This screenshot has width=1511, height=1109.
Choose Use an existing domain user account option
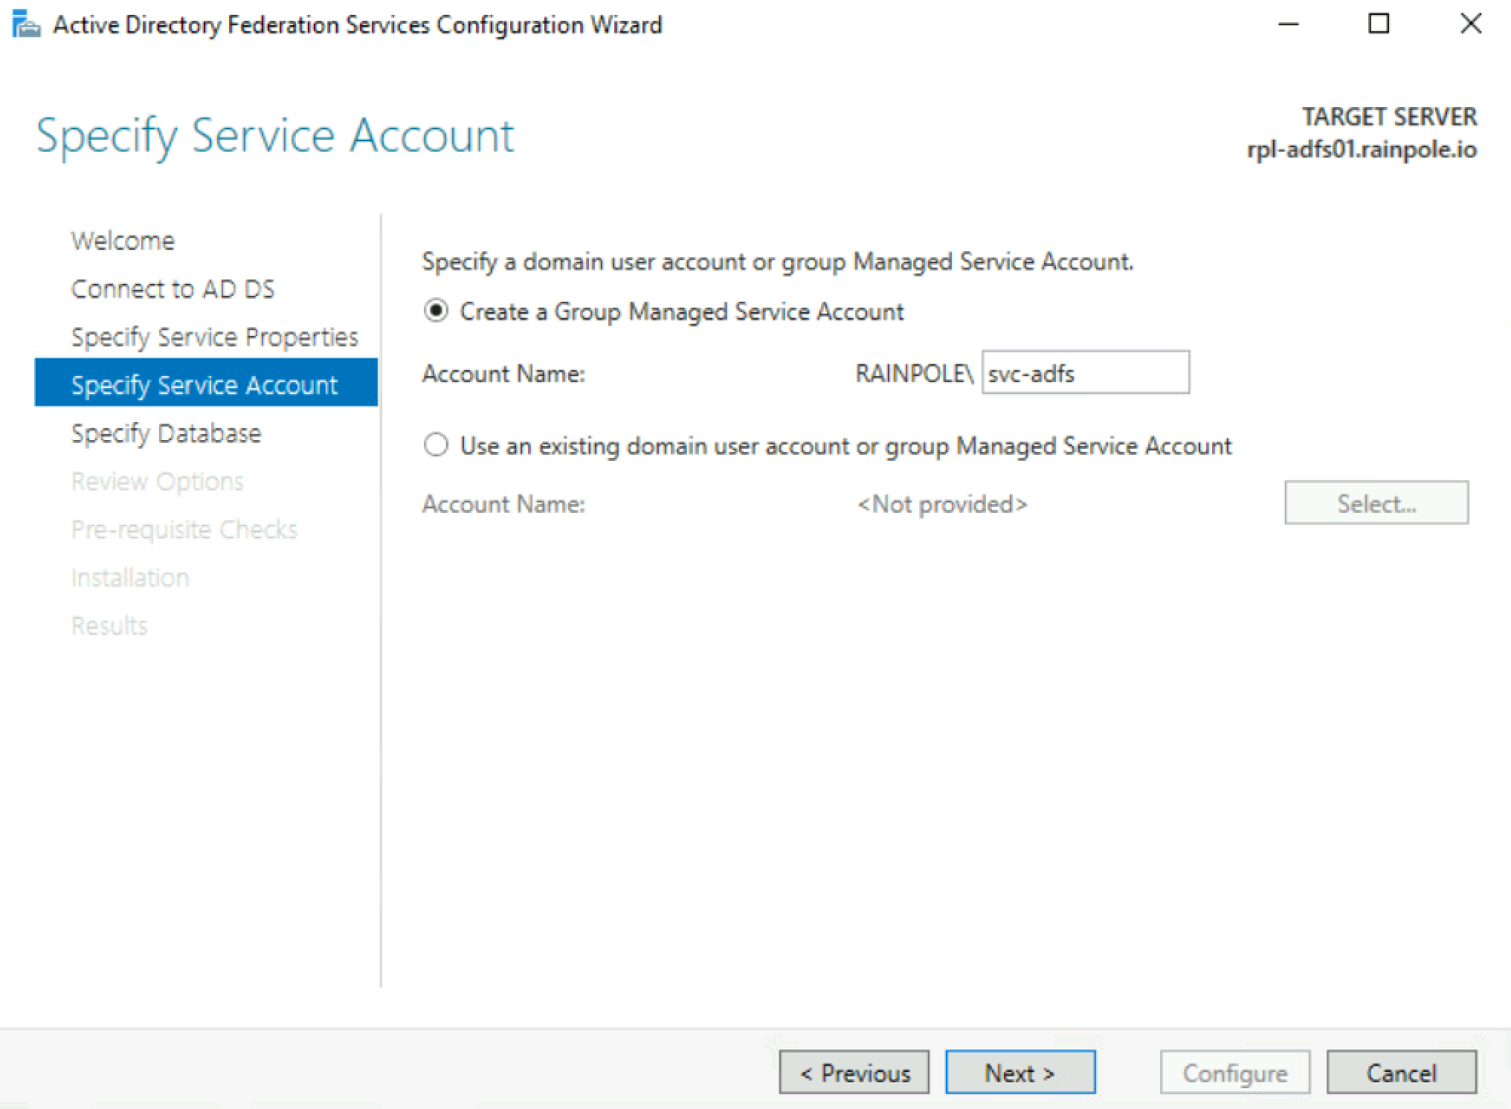(x=436, y=445)
